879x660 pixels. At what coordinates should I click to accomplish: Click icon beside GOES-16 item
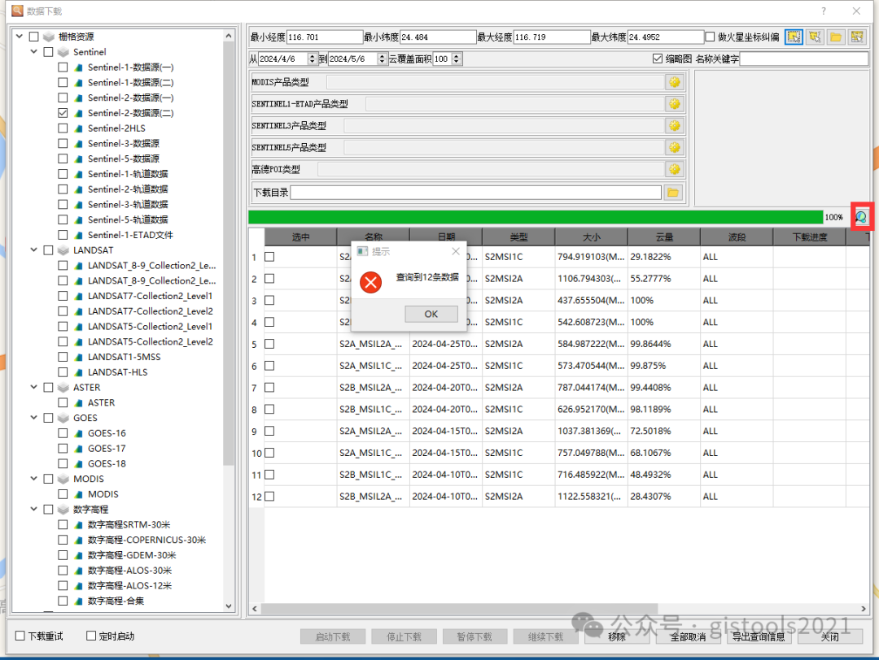[78, 433]
